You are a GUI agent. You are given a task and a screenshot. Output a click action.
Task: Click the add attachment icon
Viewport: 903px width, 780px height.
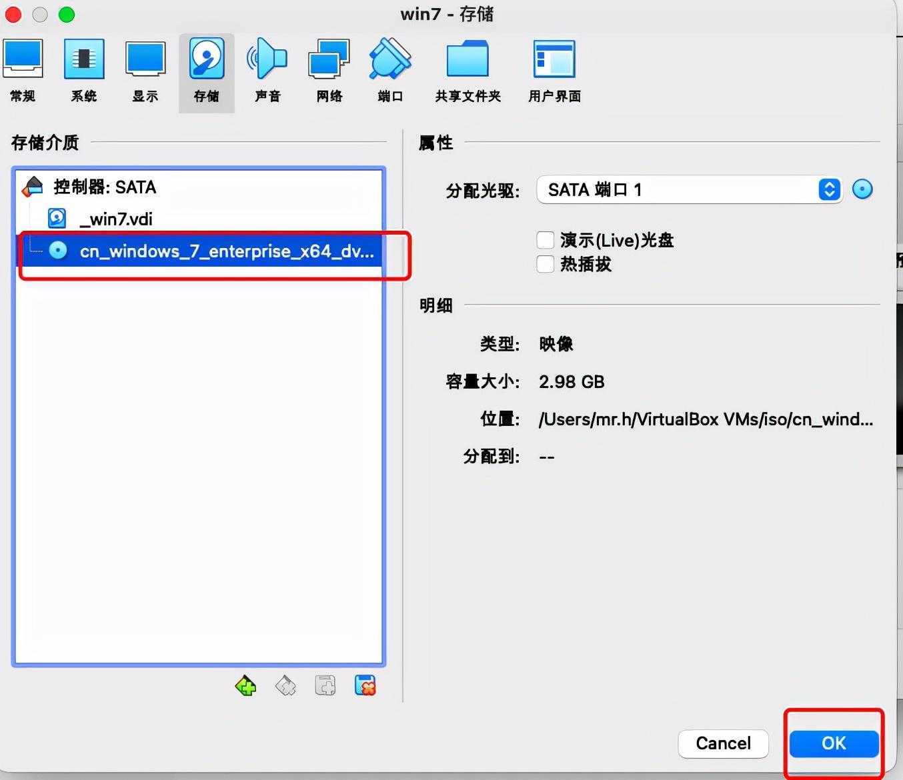[x=325, y=685]
